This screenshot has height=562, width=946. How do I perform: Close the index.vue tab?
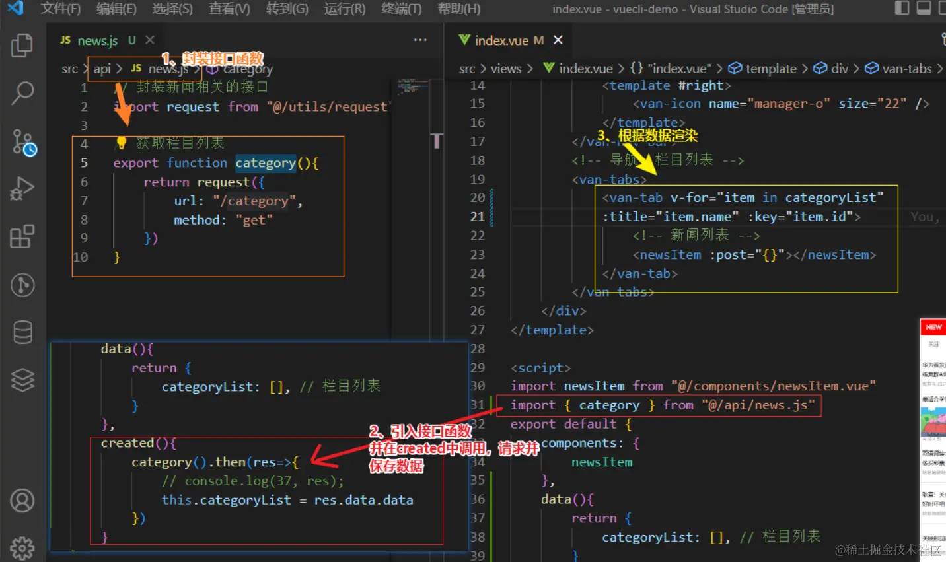(558, 40)
